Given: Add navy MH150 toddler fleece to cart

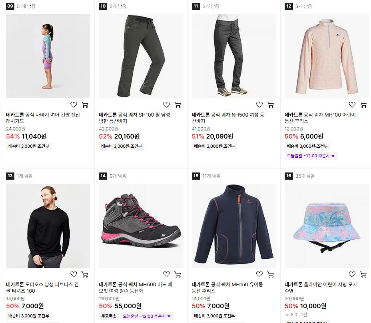Looking at the screenshot, I should click(270, 274).
